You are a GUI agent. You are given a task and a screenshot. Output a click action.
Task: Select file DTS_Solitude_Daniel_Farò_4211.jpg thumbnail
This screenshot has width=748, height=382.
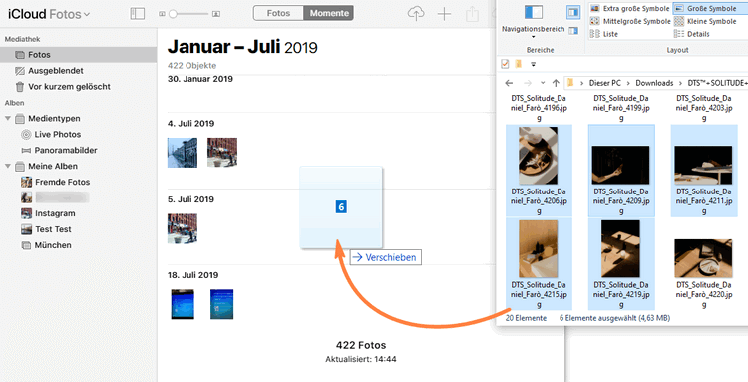point(703,165)
